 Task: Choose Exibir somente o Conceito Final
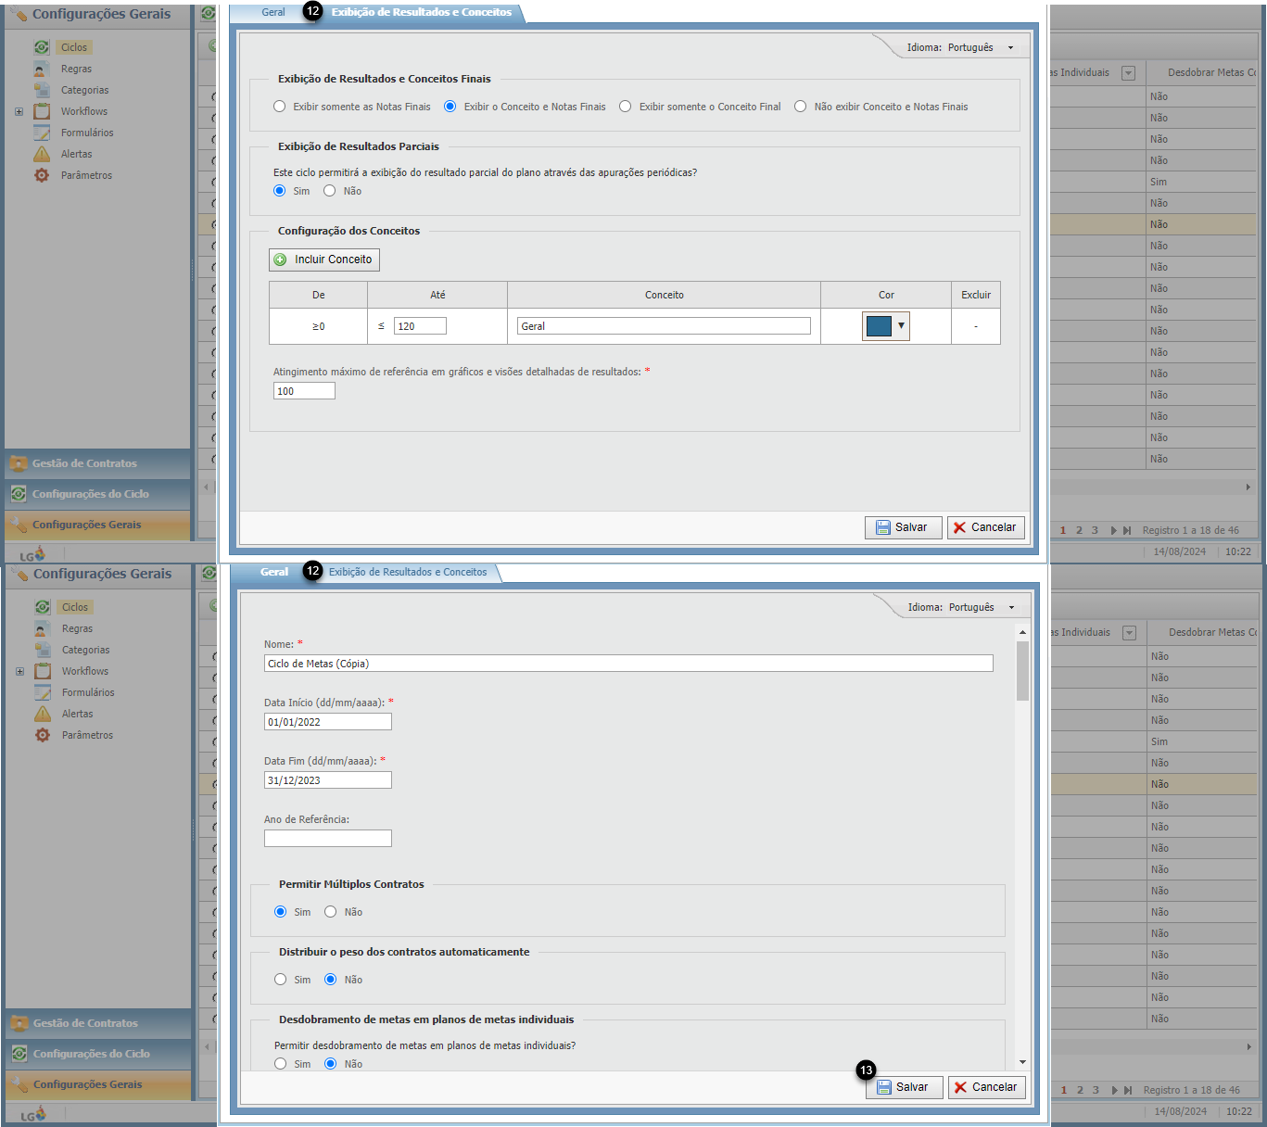[626, 107]
